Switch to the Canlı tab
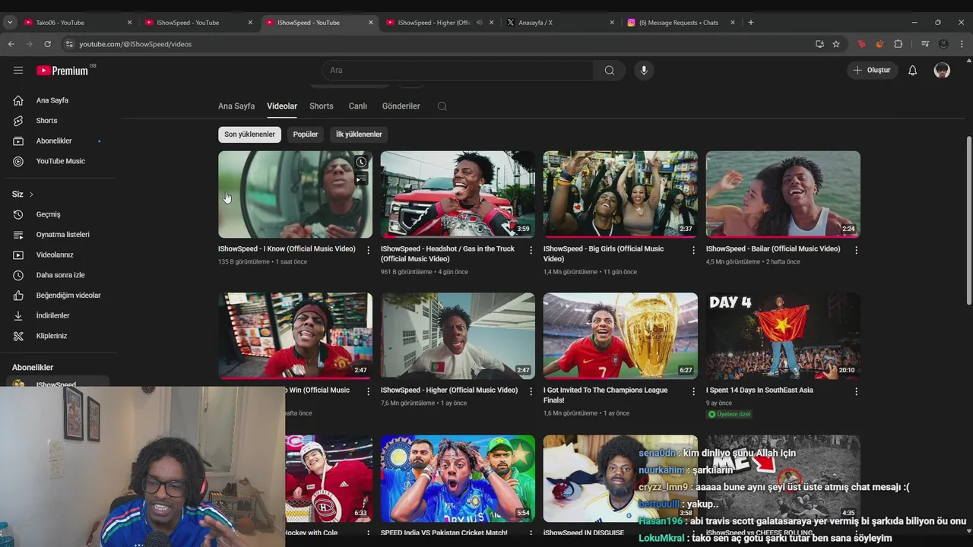The height and width of the screenshot is (547, 973). click(358, 106)
